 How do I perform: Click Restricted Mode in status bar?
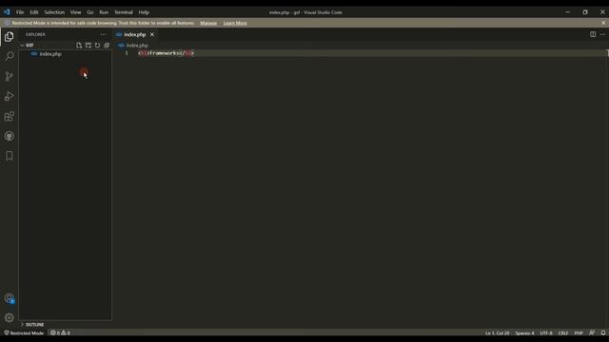(24, 332)
